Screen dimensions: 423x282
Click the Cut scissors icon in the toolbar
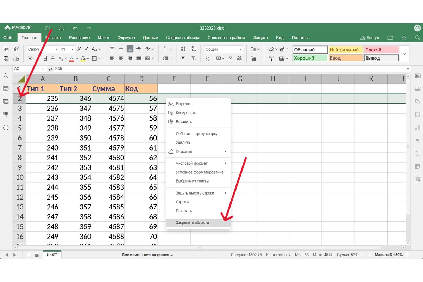click(x=16, y=49)
